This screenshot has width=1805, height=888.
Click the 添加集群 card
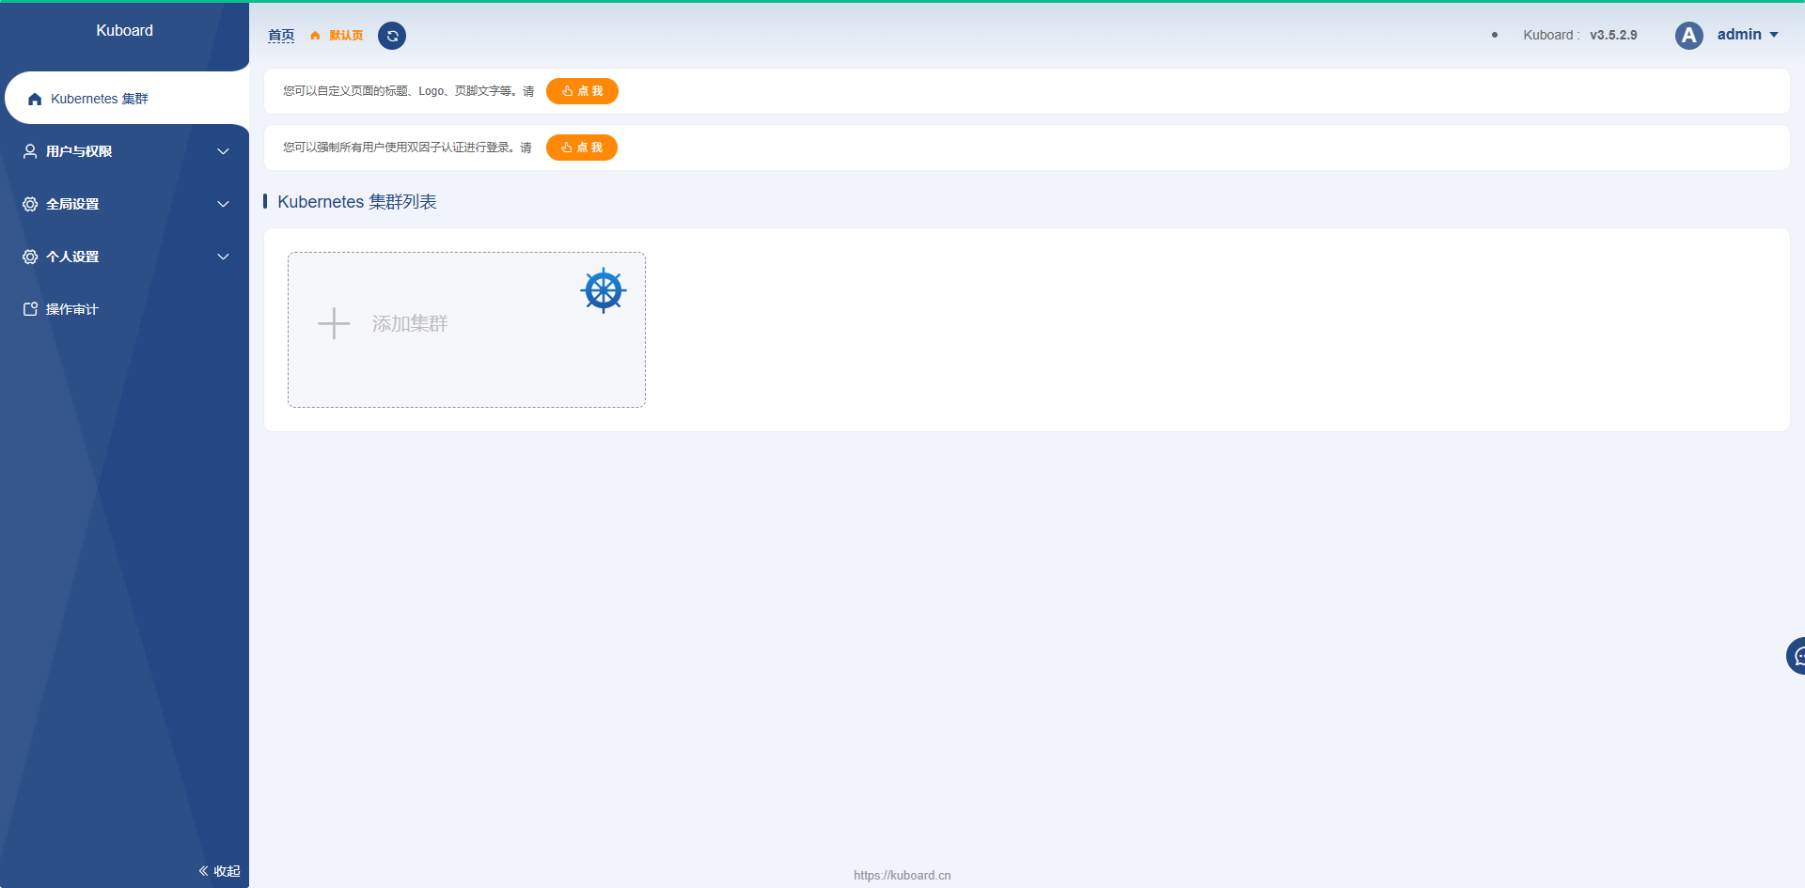(466, 330)
